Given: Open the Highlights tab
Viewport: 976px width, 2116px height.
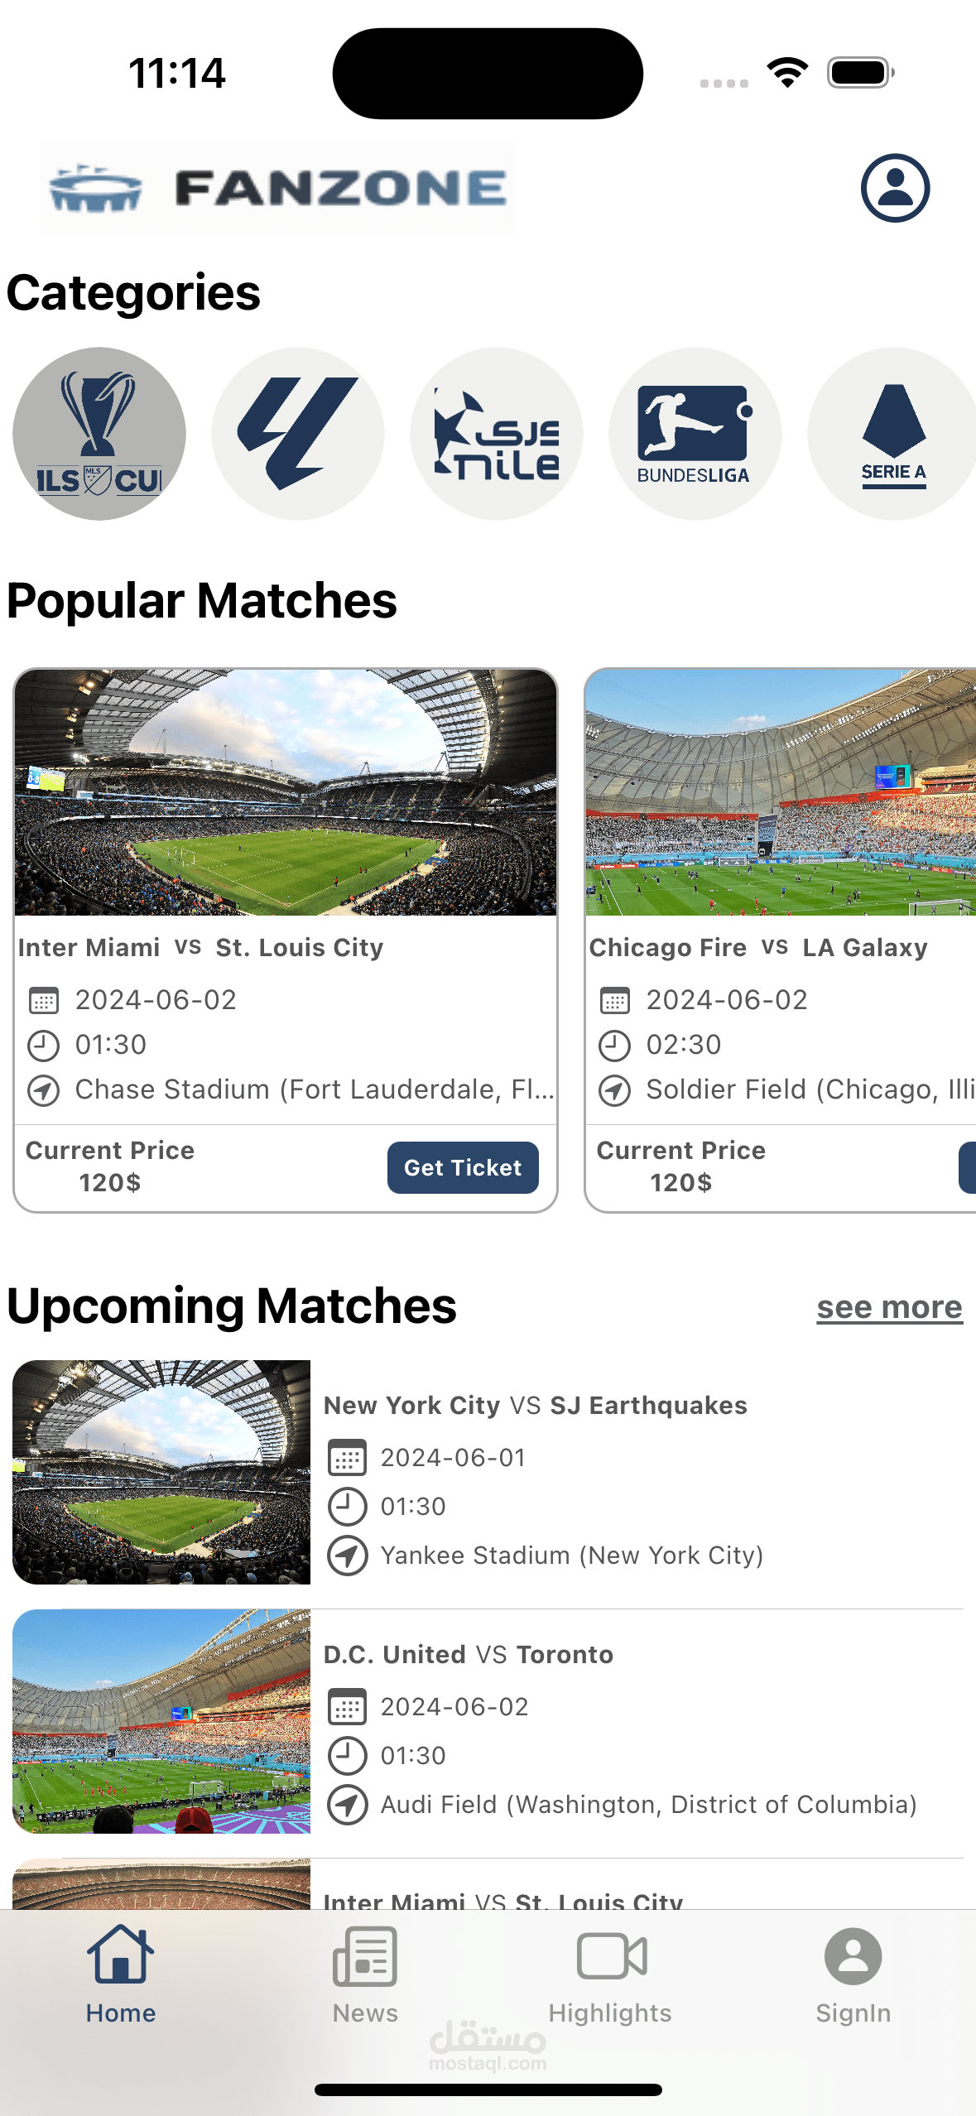Looking at the screenshot, I should (x=611, y=1974).
